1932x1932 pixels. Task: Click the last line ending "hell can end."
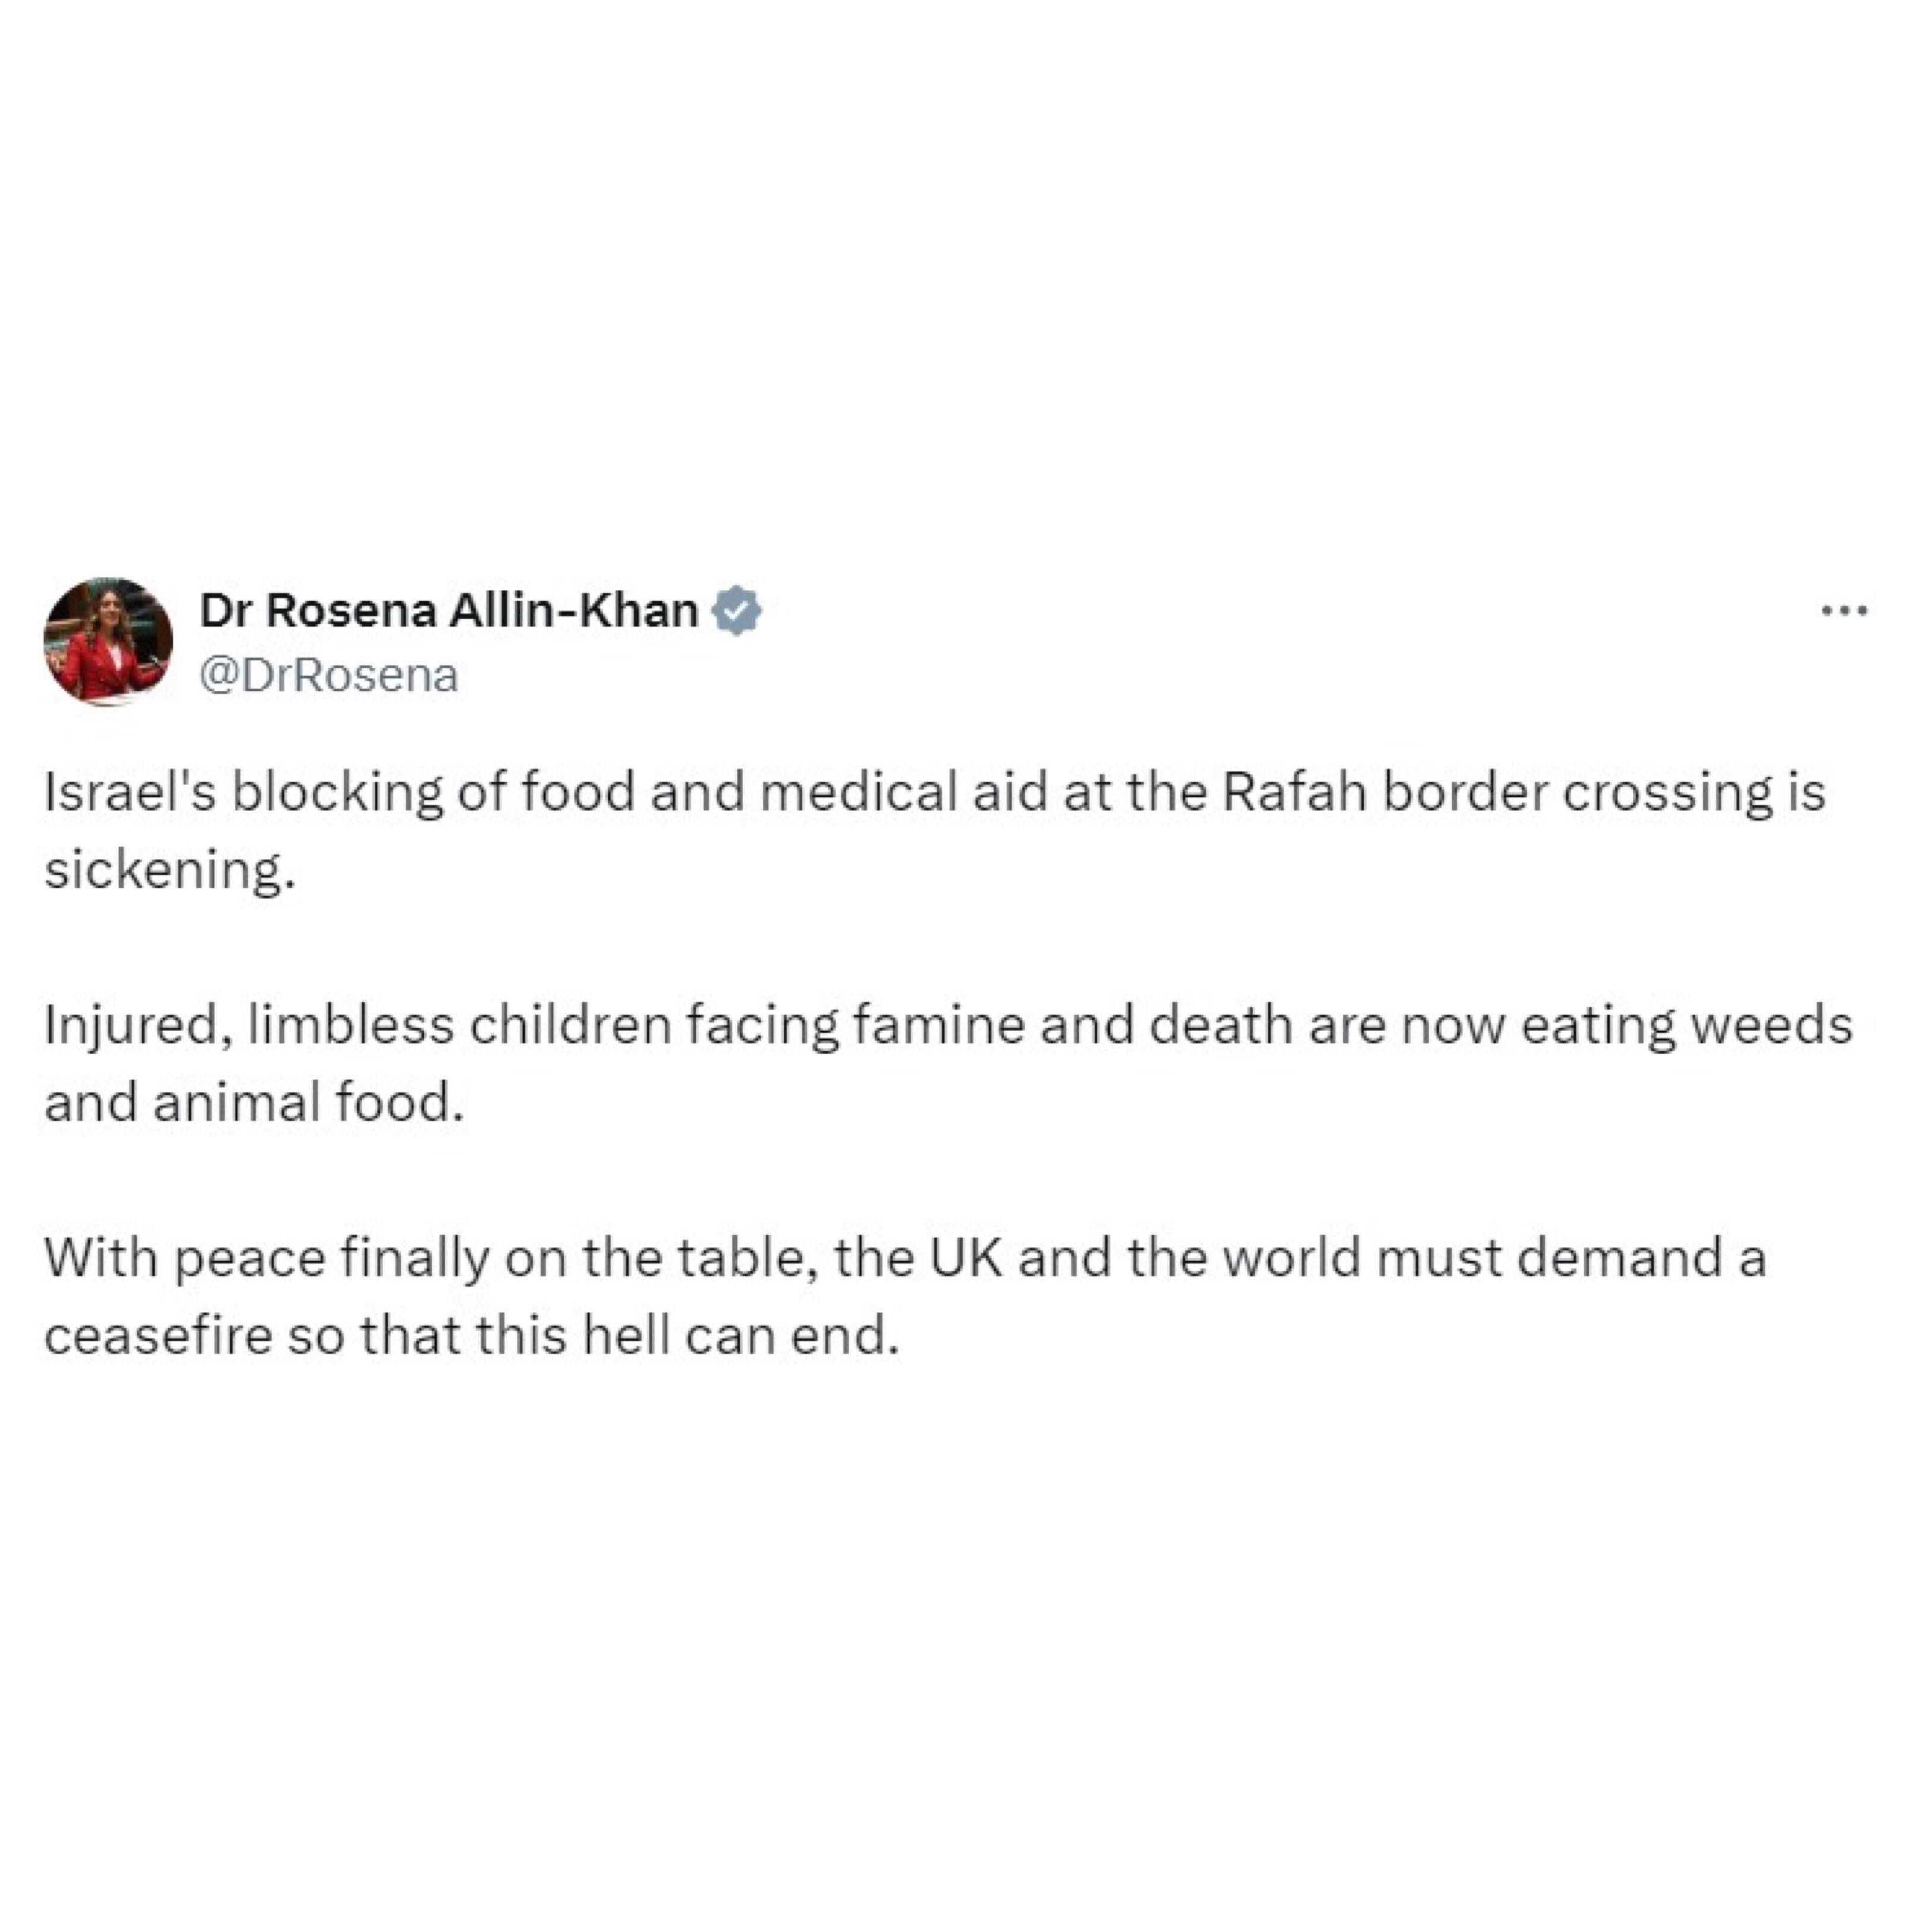pos(472,1336)
